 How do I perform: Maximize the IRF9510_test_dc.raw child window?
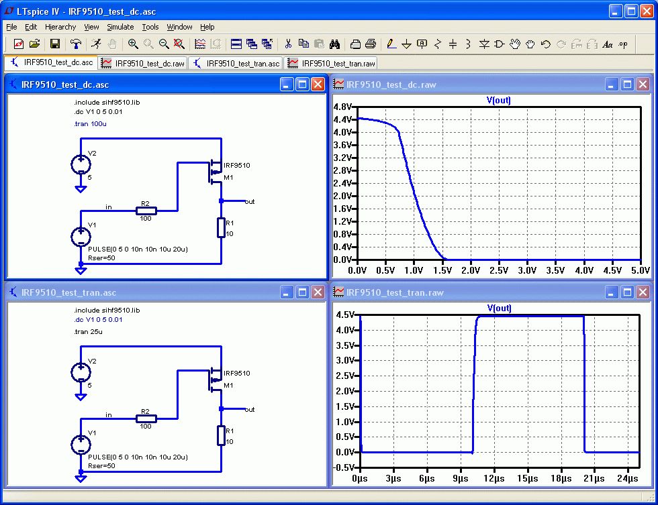[x=627, y=85]
